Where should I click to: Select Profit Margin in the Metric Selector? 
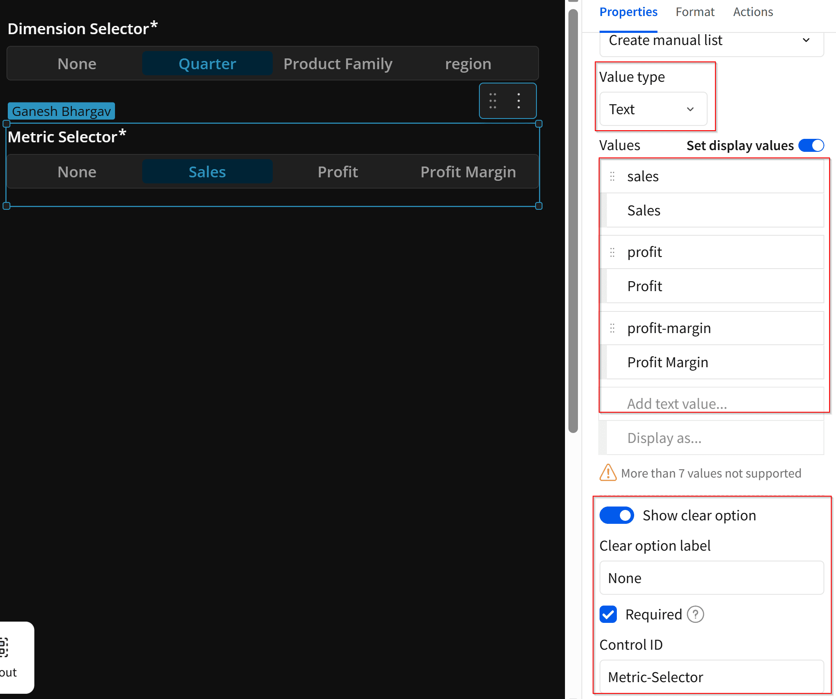point(468,172)
